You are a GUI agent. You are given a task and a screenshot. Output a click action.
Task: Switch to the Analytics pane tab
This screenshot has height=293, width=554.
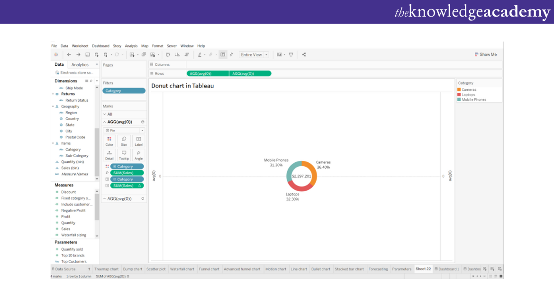[x=80, y=65]
